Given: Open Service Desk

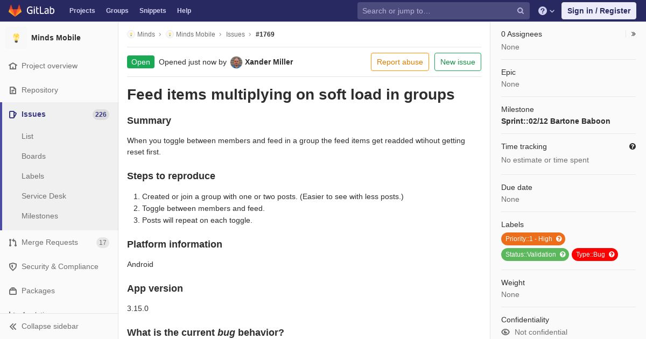Looking at the screenshot, I should 44,196.
